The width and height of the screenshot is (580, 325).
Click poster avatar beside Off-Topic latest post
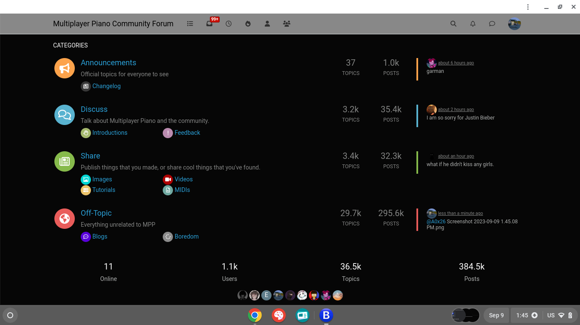click(432, 214)
